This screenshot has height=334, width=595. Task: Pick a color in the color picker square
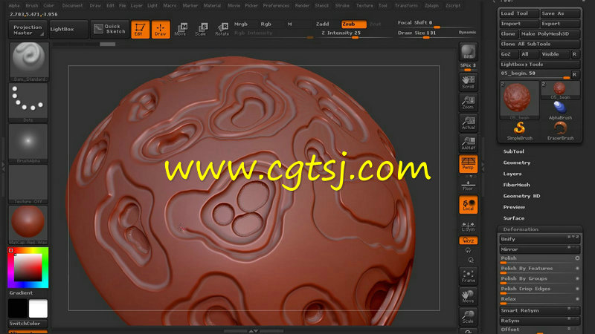click(28, 267)
